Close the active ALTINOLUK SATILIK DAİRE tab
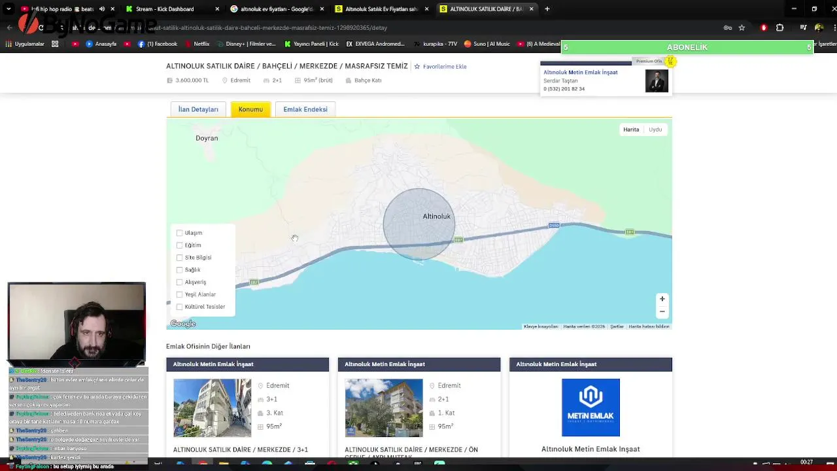 click(531, 9)
